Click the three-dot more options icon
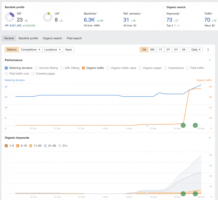The width and height of the screenshot is (218, 200). pyautogui.click(x=208, y=50)
